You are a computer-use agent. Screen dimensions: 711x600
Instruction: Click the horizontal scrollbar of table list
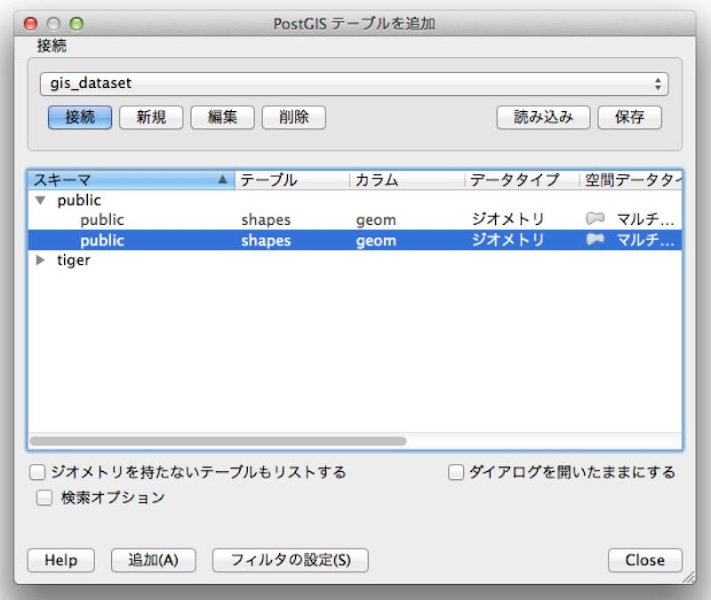click(x=218, y=441)
